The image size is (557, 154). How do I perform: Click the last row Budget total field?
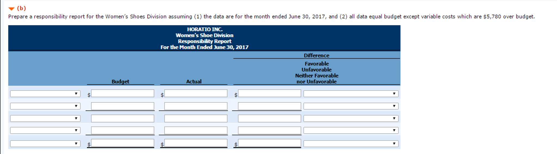tap(123, 143)
